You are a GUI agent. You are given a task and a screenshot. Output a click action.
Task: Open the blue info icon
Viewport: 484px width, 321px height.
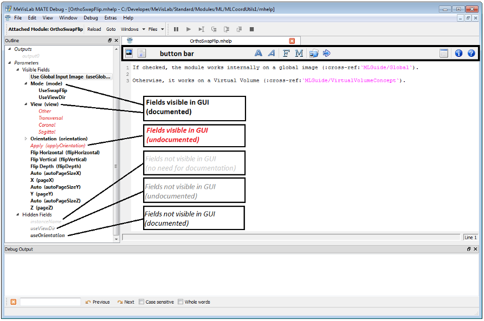tap(459, 53)
